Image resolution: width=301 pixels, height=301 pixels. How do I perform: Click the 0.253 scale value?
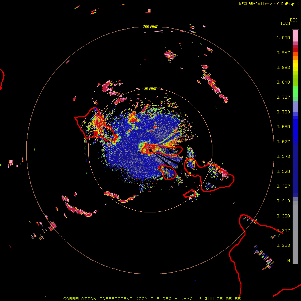tap(283, 245)
